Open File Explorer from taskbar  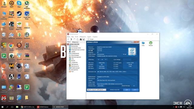(17, 107)
